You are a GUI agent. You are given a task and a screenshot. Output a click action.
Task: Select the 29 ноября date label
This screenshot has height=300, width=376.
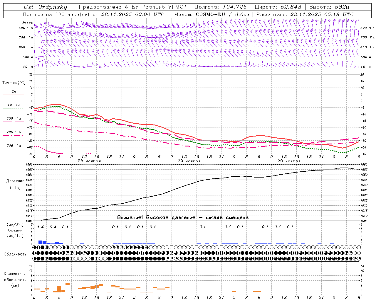[x=189, y=161]
